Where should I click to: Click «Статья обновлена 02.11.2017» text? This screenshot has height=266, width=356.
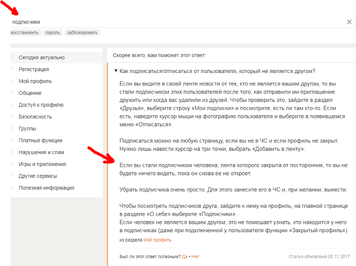pos(319,257)
